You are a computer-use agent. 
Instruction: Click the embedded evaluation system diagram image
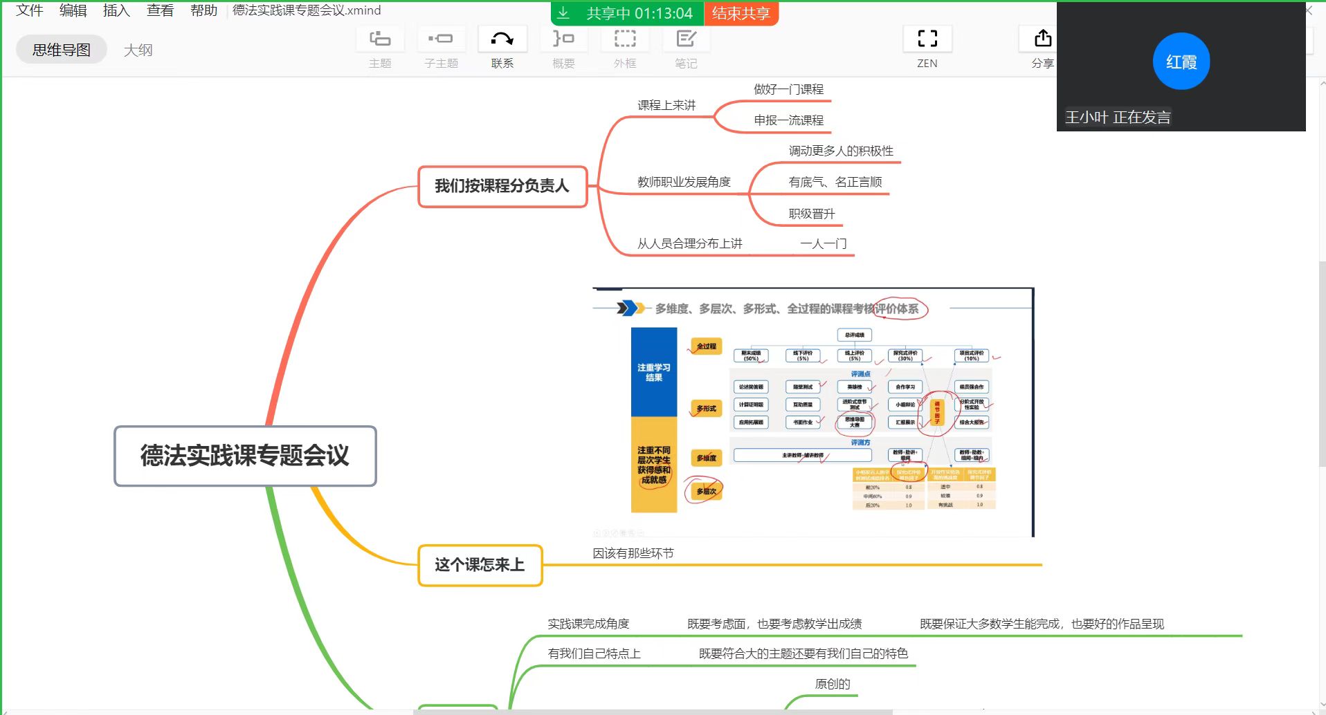click(812, 412)
